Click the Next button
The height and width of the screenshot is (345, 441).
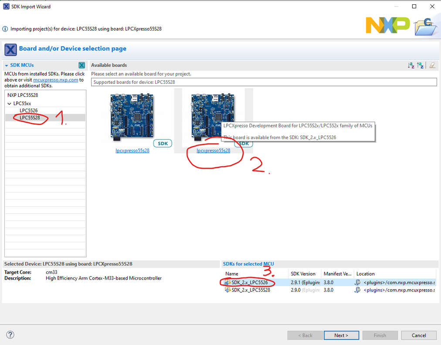[341, 335]
